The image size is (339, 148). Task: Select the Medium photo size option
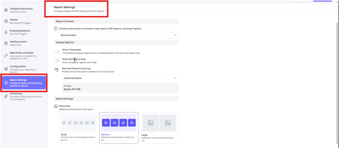(x=119, y=128)
